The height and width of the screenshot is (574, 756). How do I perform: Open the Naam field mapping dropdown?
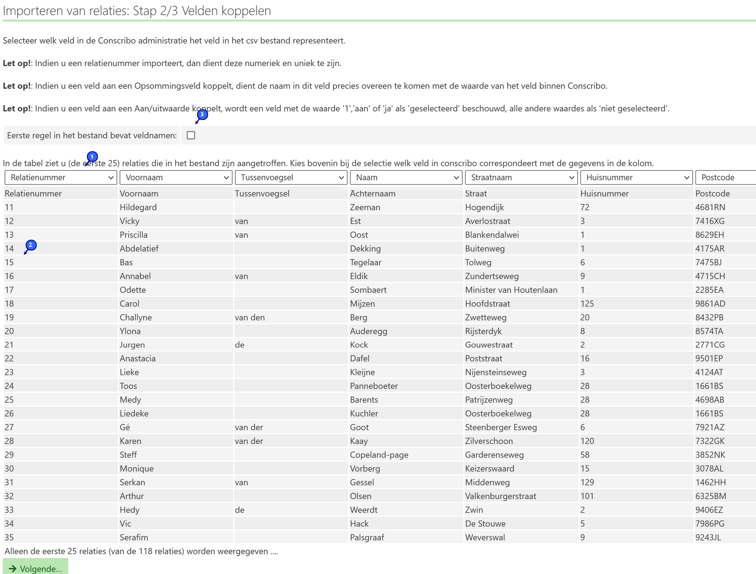pos(406,177)
